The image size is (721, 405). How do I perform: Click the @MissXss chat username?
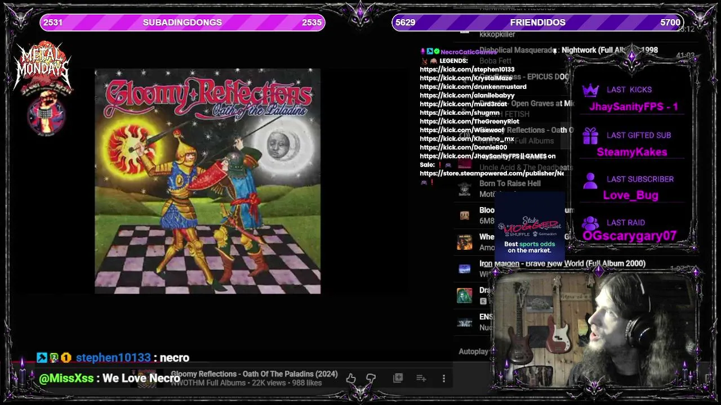[x=66, y=378]
